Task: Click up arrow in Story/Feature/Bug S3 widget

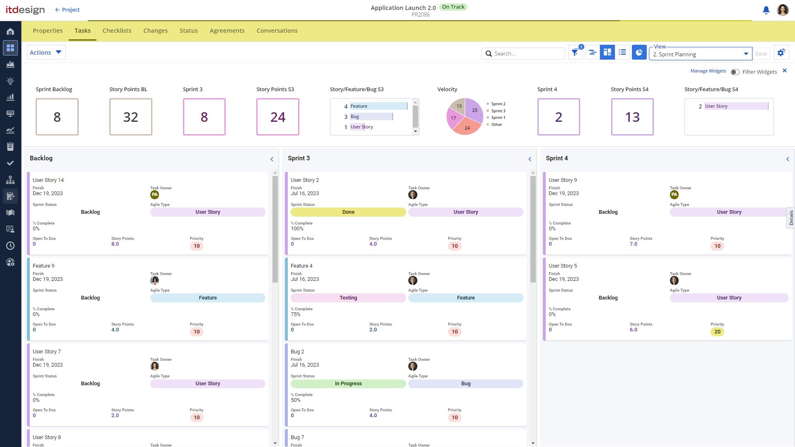Action: (416, 102)
